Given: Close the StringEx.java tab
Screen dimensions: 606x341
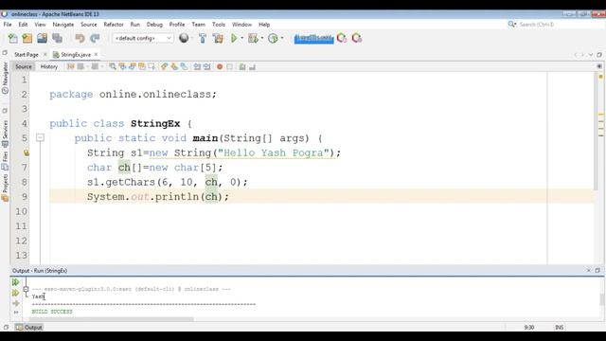Looking at the screenshot, I should 96,55.
